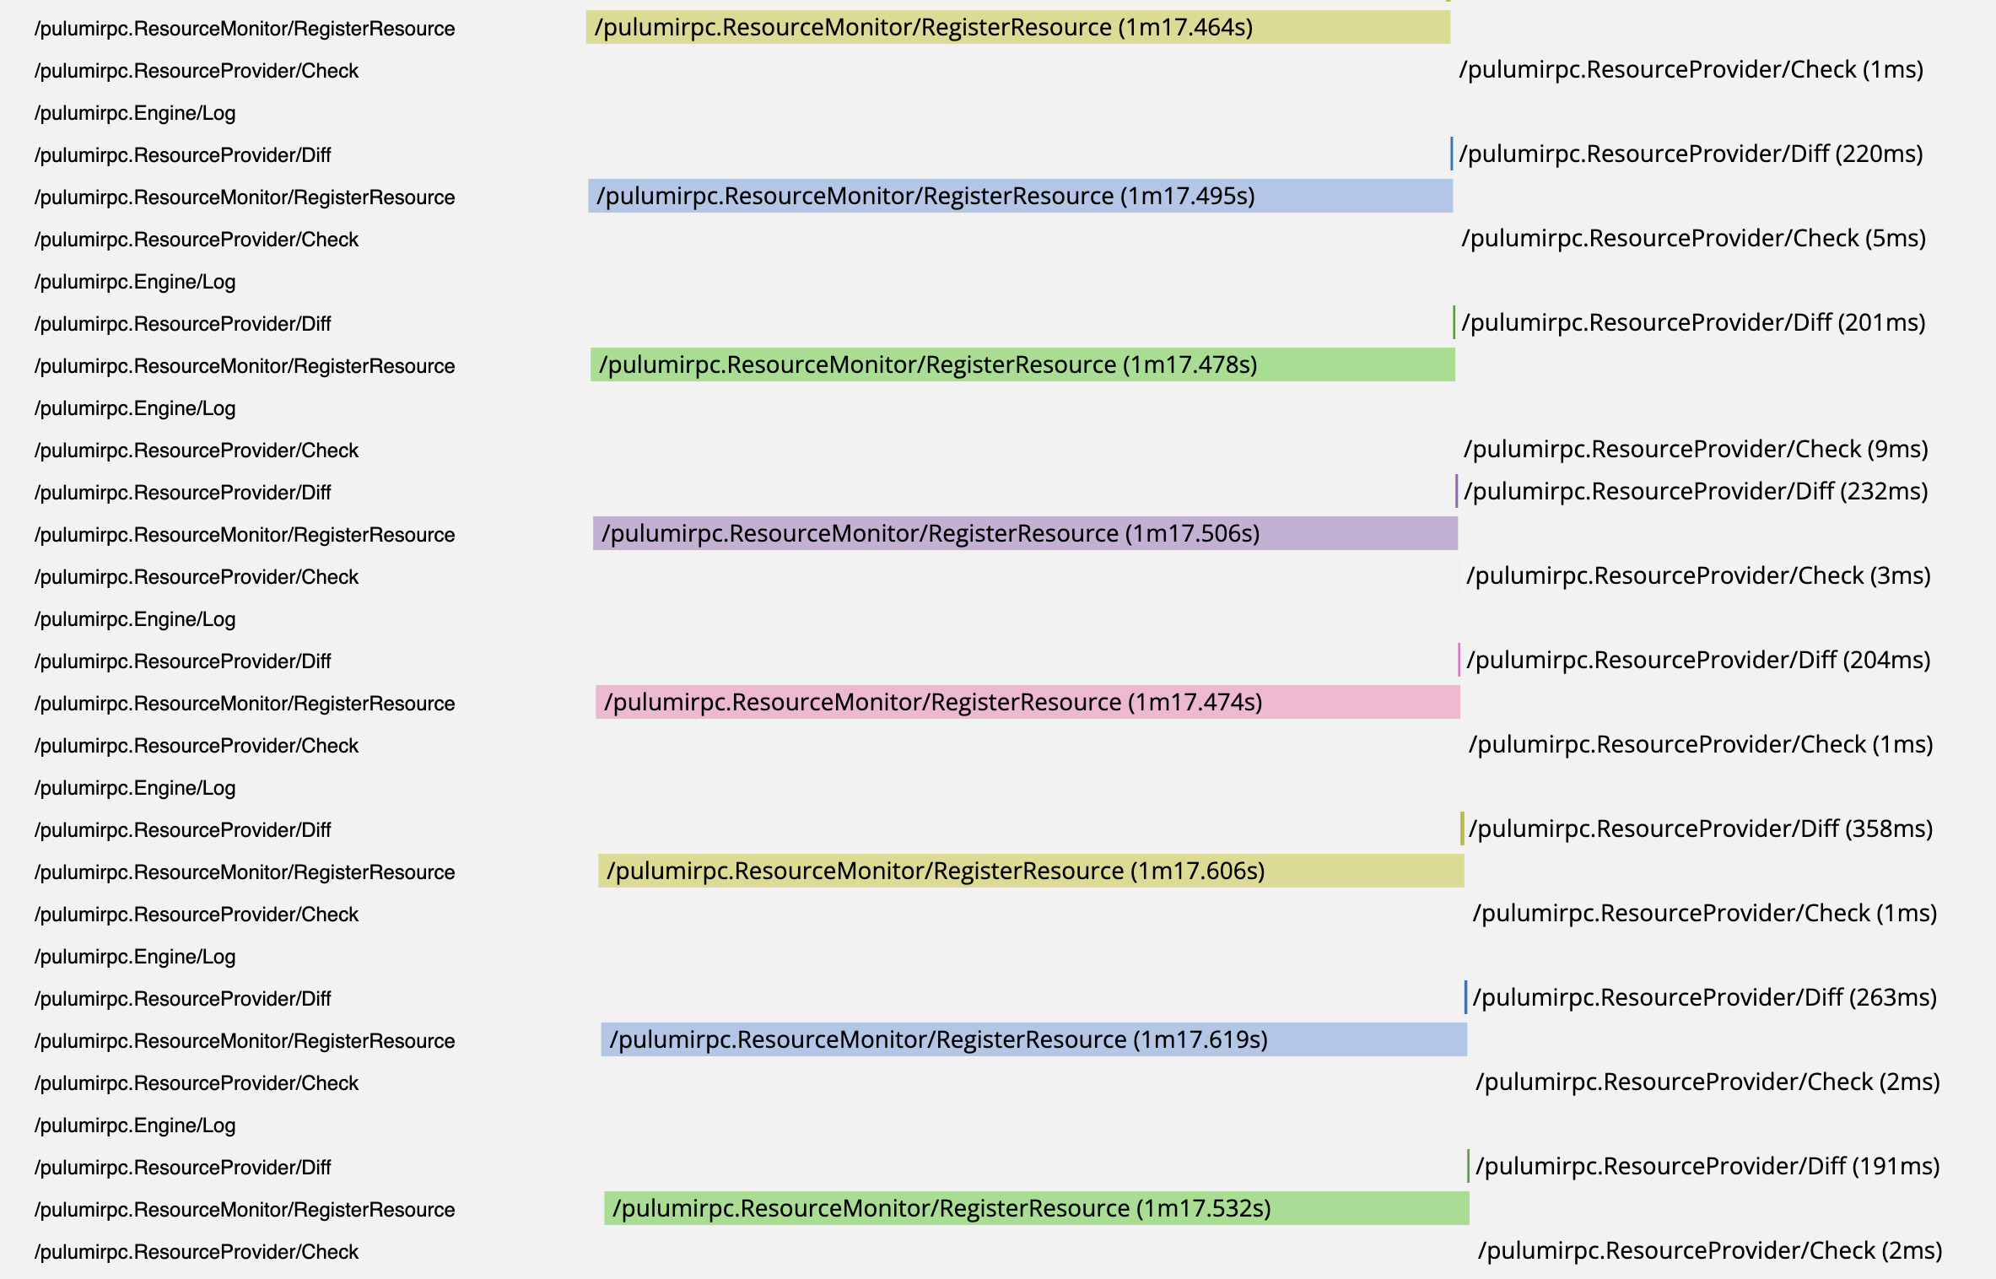This screenshot has height=1279, width=1996.
Task: Click the first ResourceProvider/Diff row label
Action: pyautogui.click(x=181, y=154)
